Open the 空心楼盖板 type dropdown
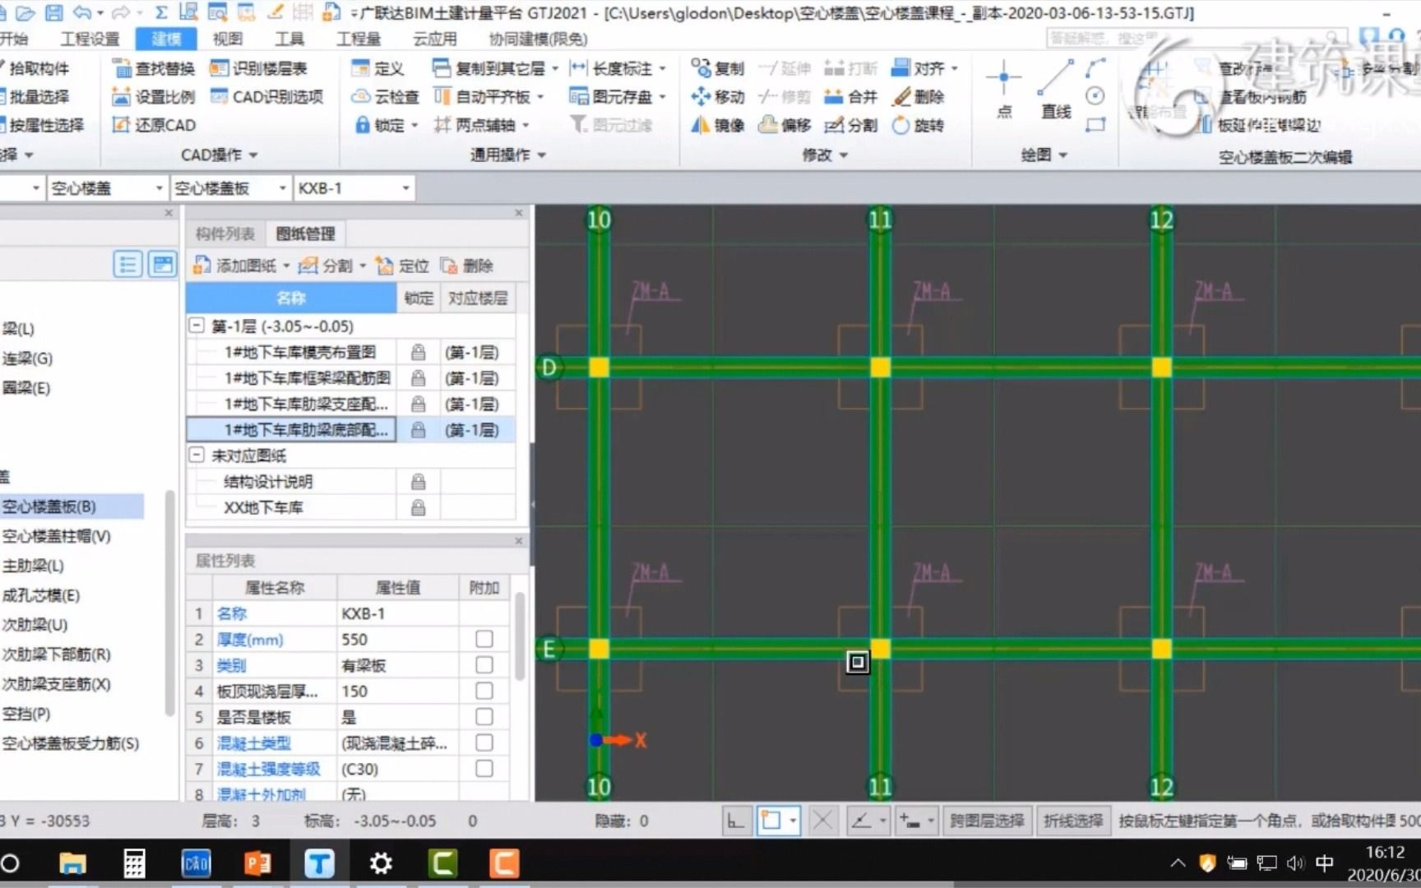The width and height of the screenshot is (1421, 888). pos(282,188)
